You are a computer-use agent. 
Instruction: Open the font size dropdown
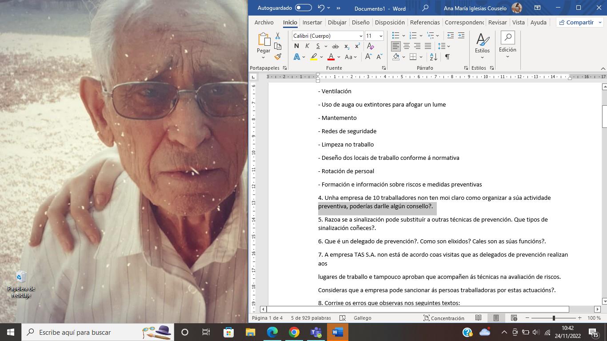380,36
